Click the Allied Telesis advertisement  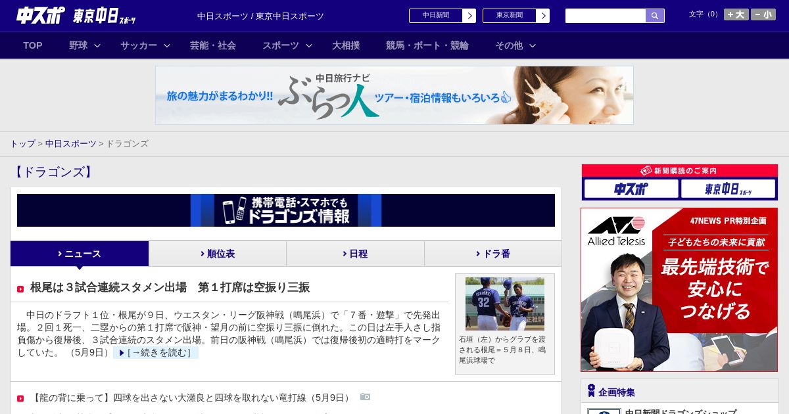click(x=679, y=290)
